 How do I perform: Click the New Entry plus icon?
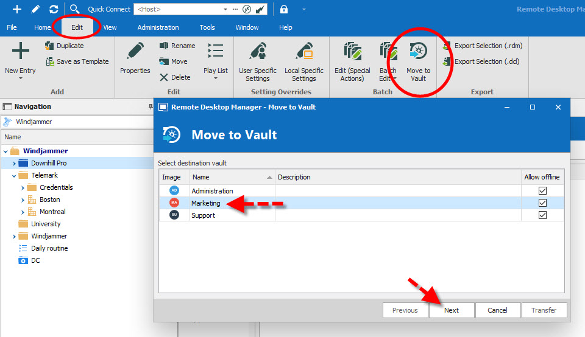click(20, 52)
